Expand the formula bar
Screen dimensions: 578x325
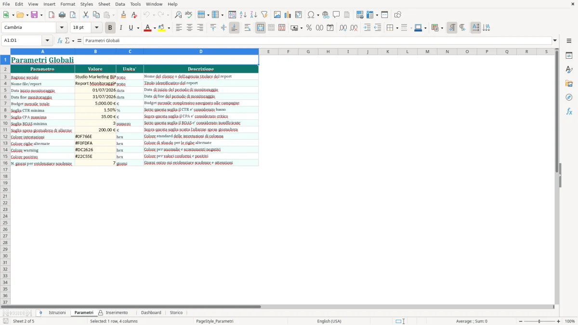pyautogui.click(x=555, y=41)
